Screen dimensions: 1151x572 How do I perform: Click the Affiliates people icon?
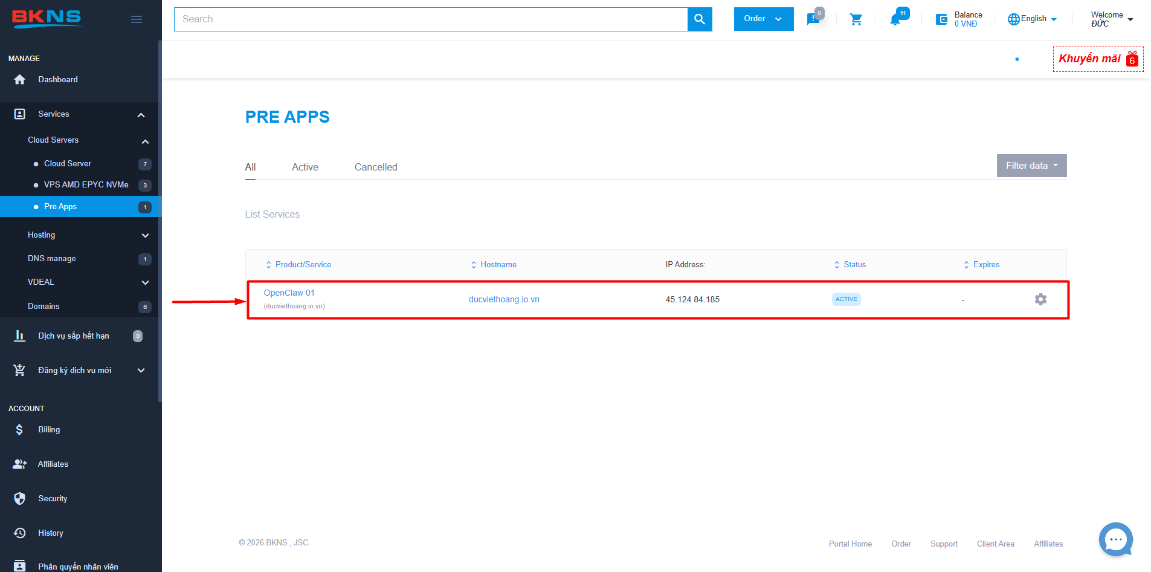(20, 464)
